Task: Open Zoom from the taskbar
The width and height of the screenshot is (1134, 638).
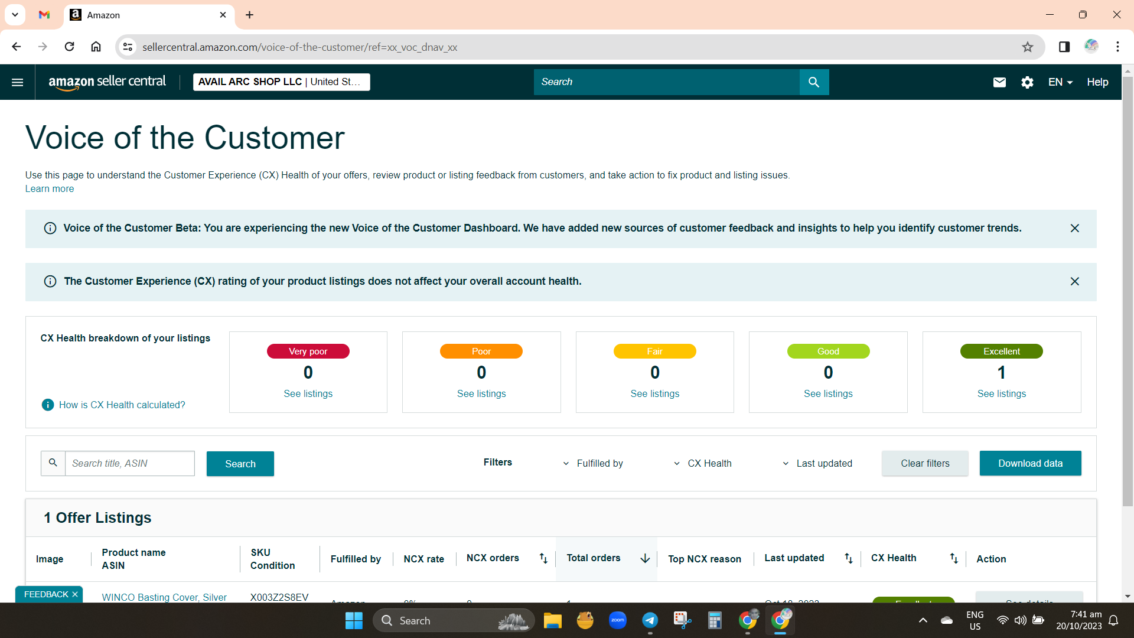Action: click(618, 620)
